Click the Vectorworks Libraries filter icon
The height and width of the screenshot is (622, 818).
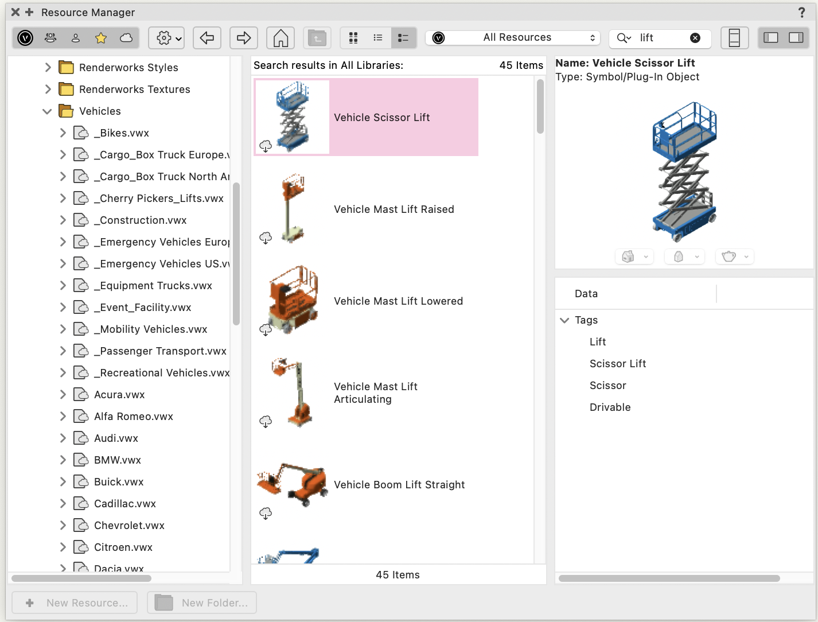[25, 38]
